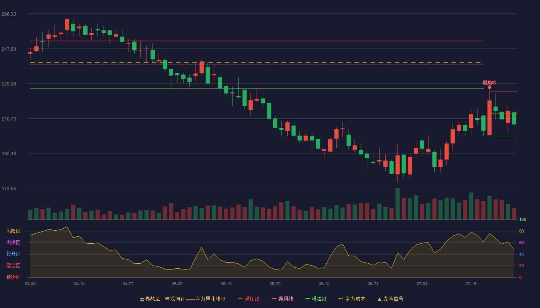The image size is (540, 308).
Task: Click the purple 60 indicator scale value
Action: [521, 243]
